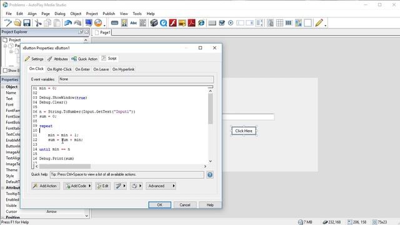Click the script editor vertical scrollbar thumb

(210, 109)
